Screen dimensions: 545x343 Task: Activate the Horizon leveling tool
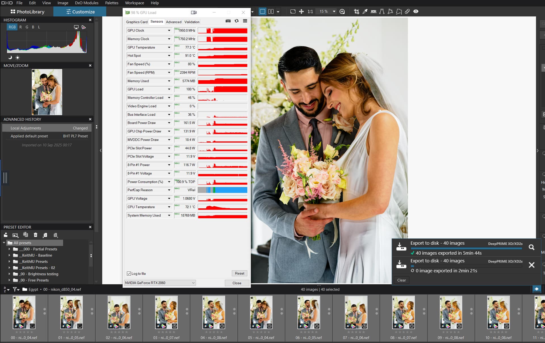tap(374, 12)
